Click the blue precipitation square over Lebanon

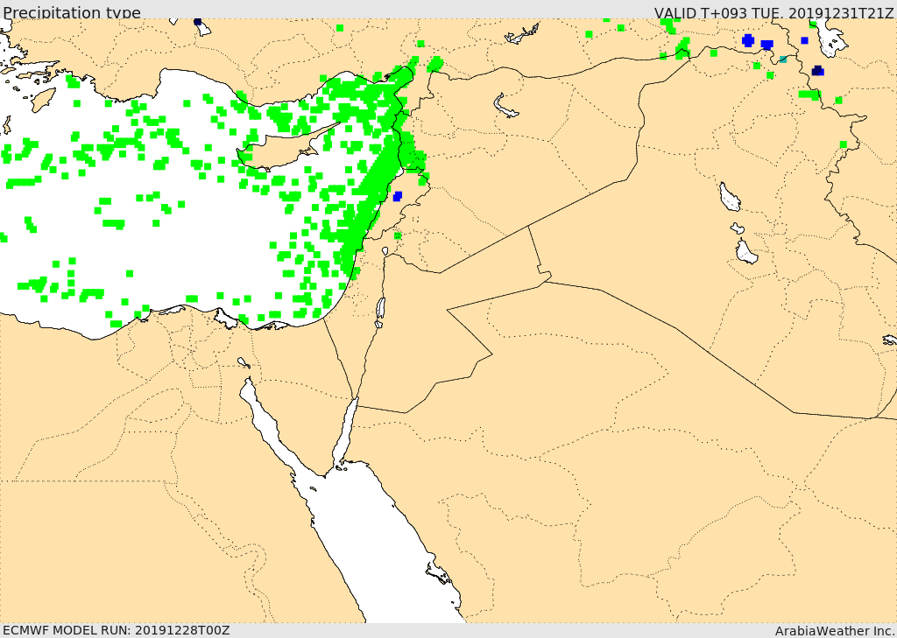pyautogui.click(x=398, y=196)
